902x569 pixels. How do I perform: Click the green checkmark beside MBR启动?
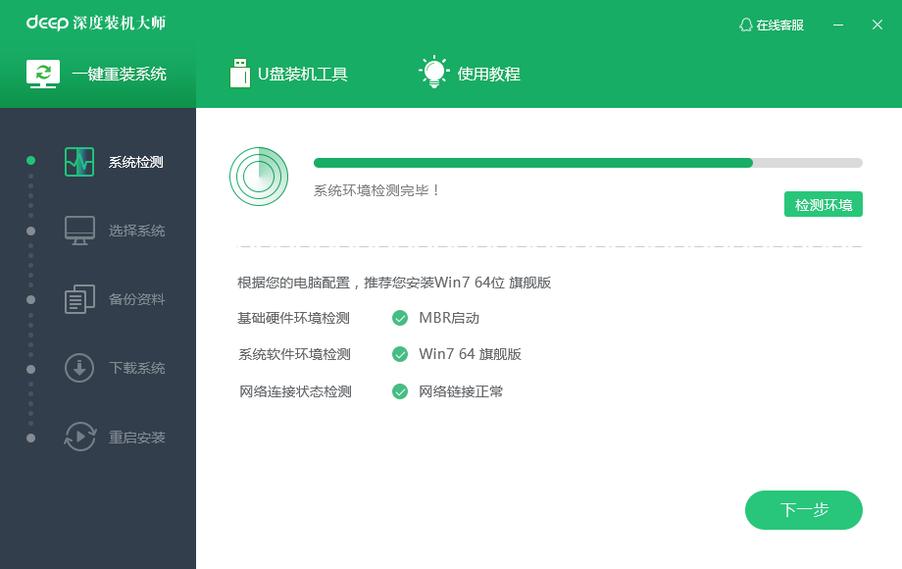(x=400, y=318)
